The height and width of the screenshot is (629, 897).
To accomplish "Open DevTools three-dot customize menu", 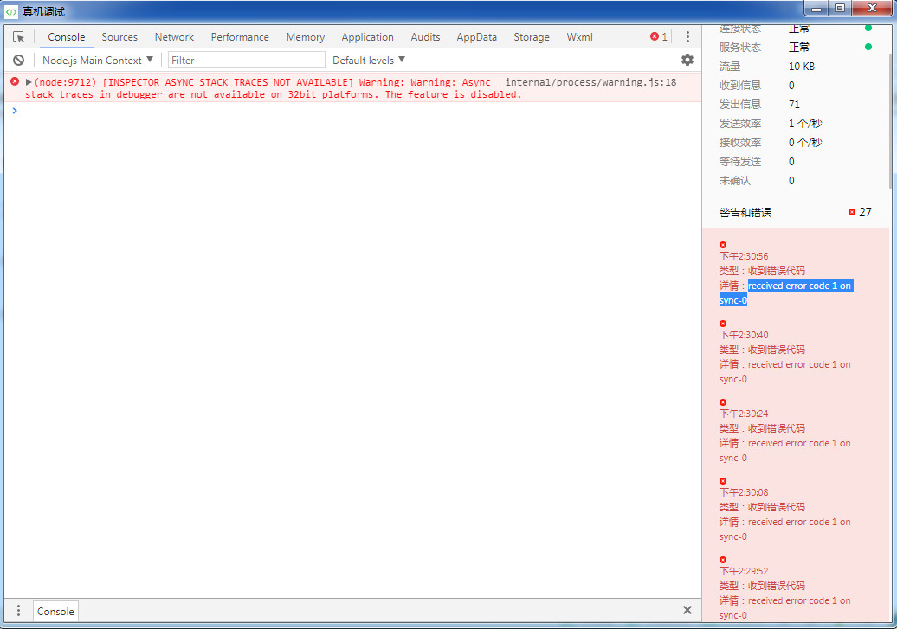I will [x=687, y=37].
